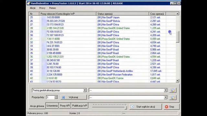Expand the upper right empty combo box arrow
Viewport: 207px width, 116px height.
point(166,90)
